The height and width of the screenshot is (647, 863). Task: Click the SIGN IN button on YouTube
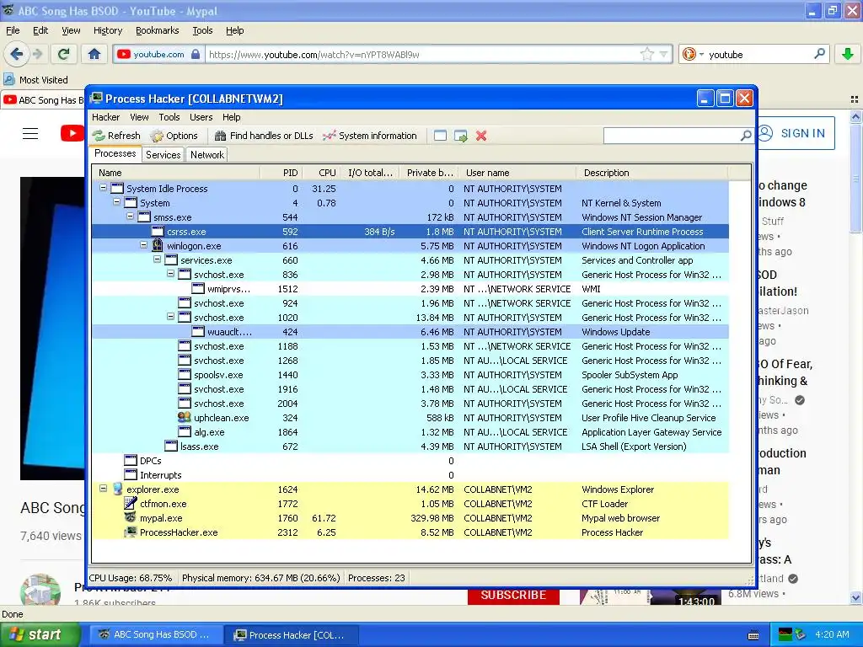(x=796, y=133)
